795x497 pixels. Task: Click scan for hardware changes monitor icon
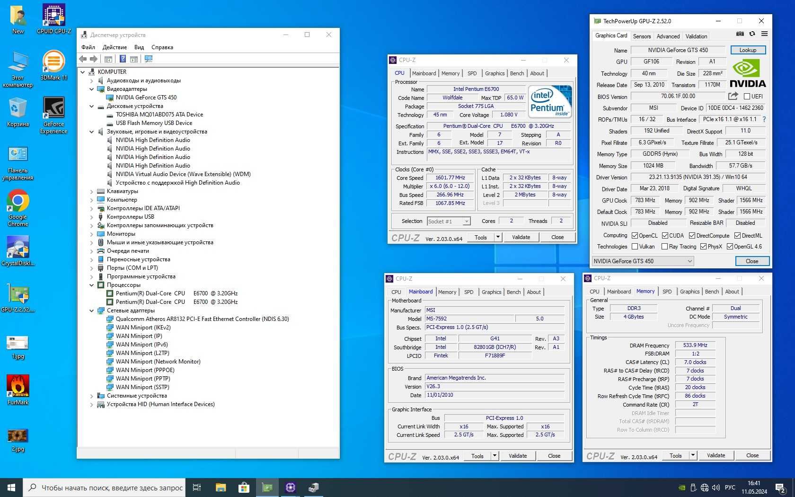(149, 59)
